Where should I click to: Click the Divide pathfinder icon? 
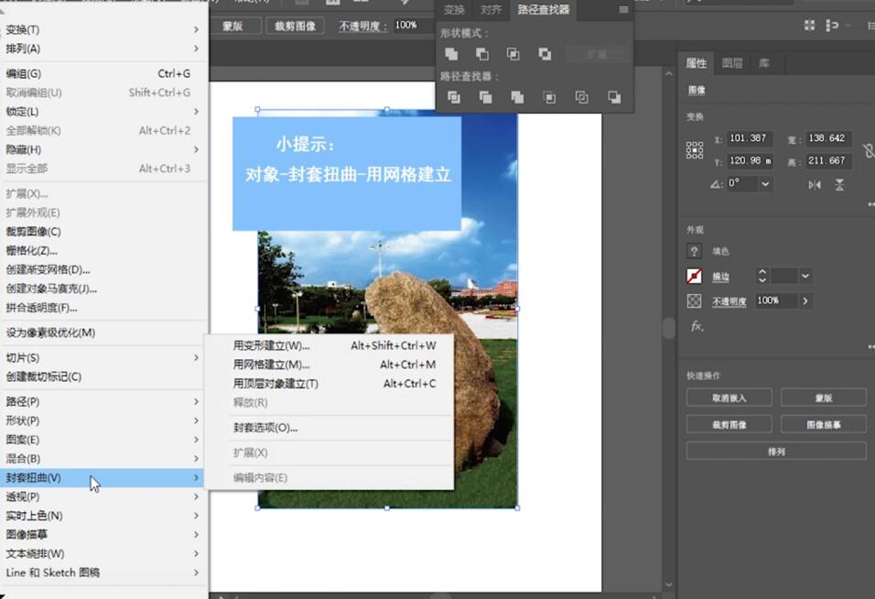(x=454, y=97)
